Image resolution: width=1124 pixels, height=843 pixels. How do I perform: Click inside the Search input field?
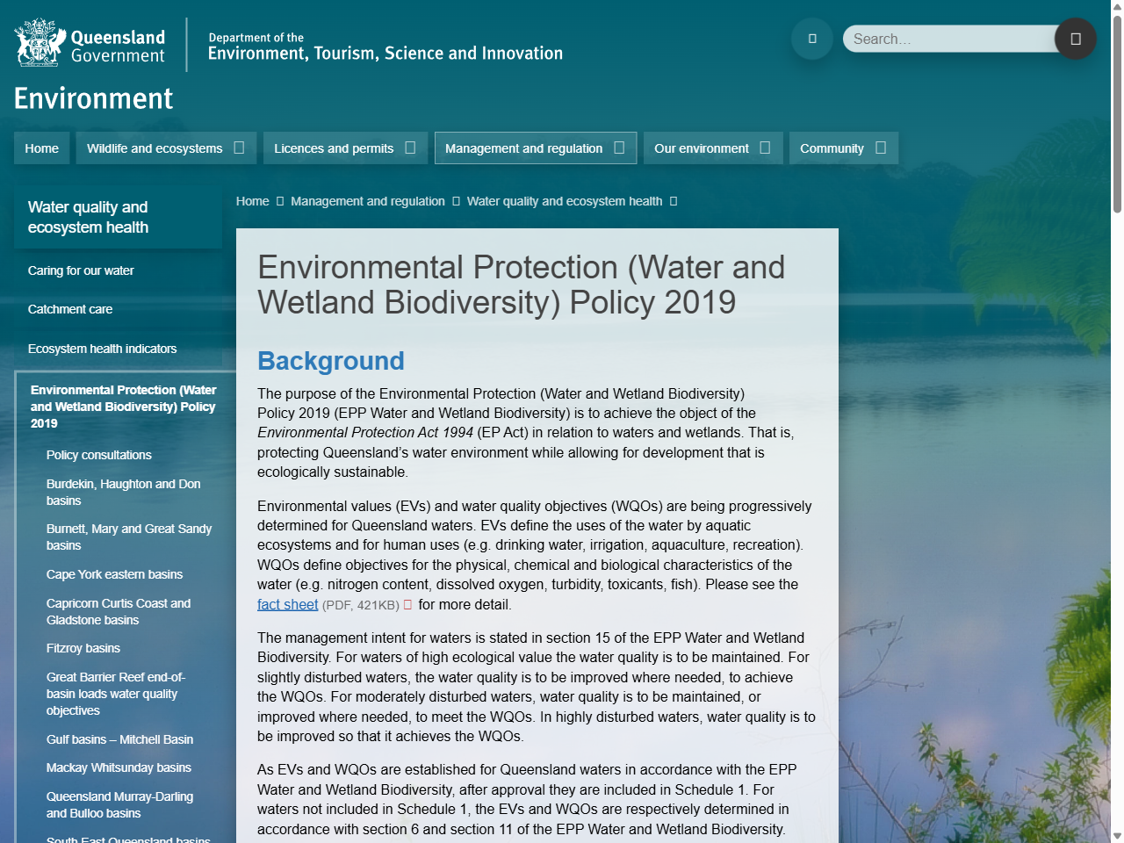point(948,39)
